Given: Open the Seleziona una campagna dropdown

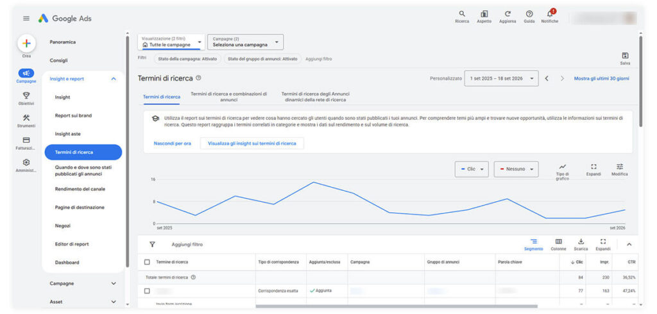Looking at the screenshot, I should [x=246, y=42].
